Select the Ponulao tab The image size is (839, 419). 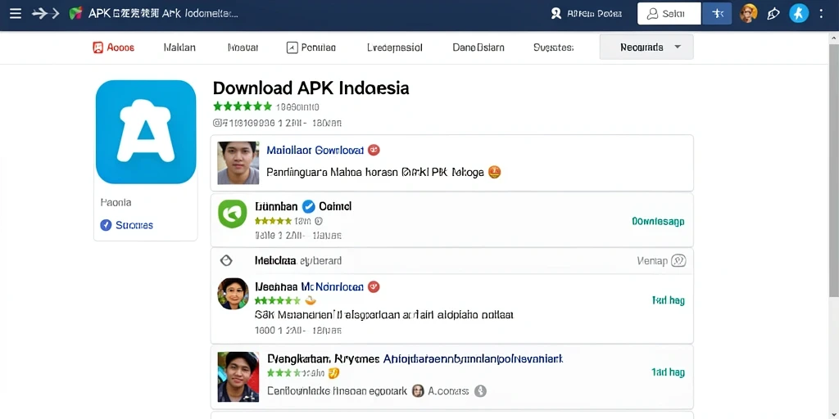point(311,47)
